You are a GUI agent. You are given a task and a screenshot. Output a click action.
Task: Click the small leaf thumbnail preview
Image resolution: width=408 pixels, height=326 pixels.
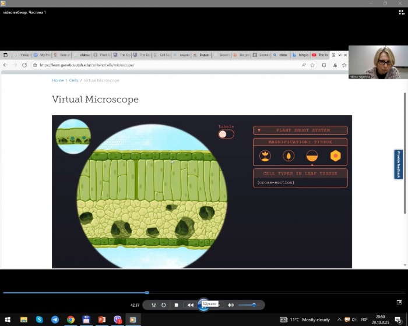tap(73, 136)
